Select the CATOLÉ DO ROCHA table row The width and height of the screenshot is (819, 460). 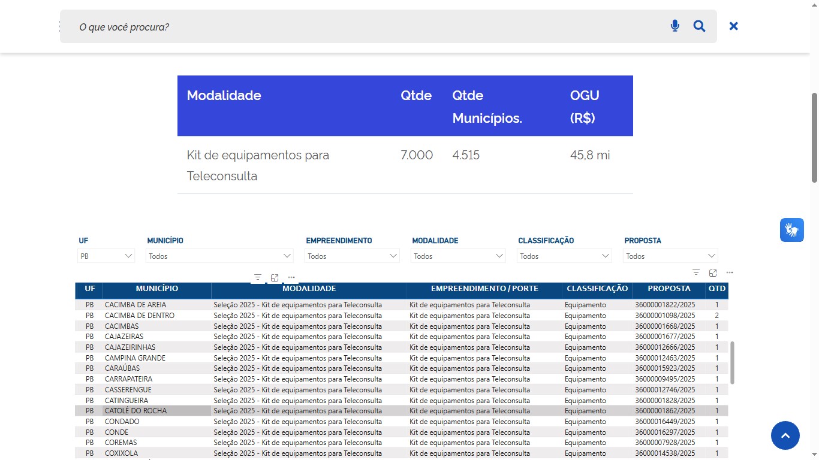pyautogui.click(x=136, y=411)
